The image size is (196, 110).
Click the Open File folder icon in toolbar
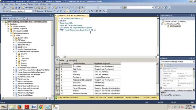13,7
